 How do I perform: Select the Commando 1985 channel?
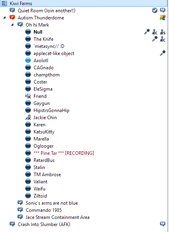point(43,210)
